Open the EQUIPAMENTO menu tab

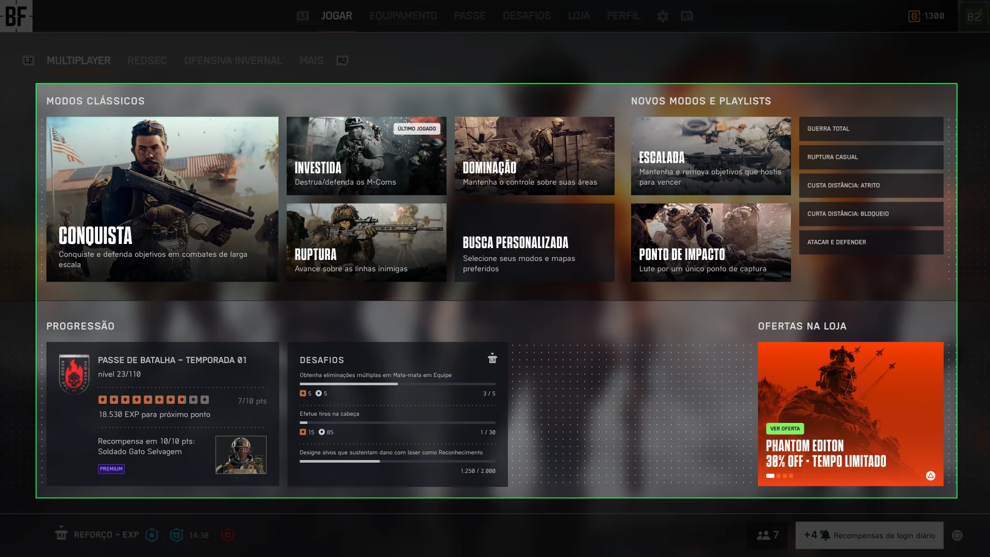pos(403,16)
